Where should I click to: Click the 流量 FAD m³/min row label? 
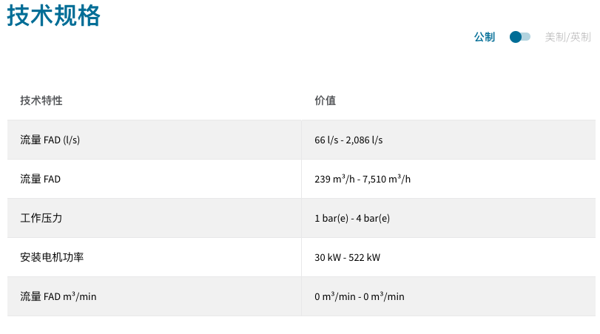pos(58,296)
